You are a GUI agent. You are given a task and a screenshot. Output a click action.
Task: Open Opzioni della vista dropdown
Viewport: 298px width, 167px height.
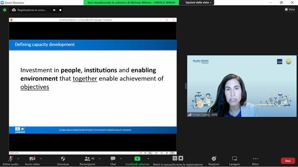click(198, 2)
